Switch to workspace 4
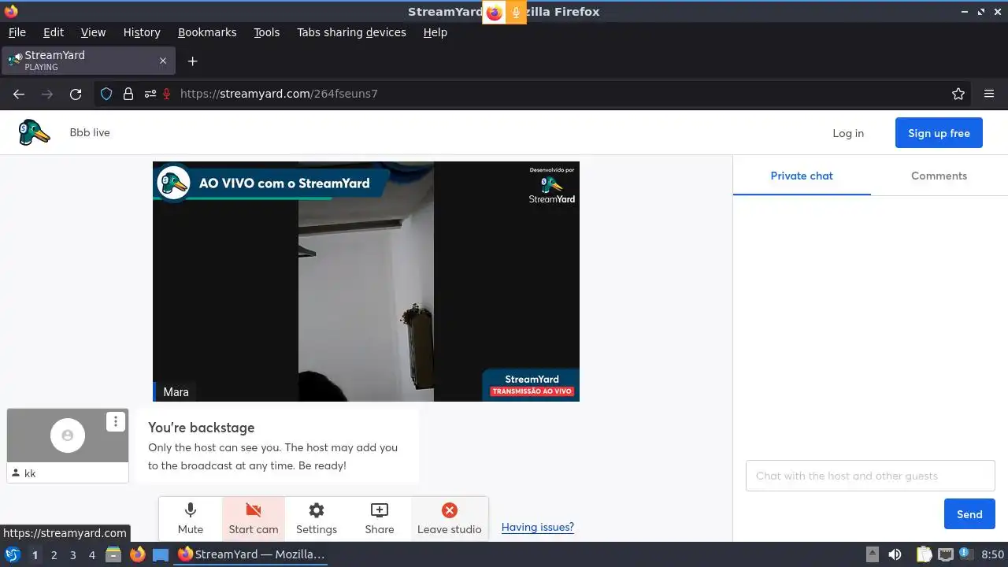Viewport: 1008px width, 567px height. point(91,555)
